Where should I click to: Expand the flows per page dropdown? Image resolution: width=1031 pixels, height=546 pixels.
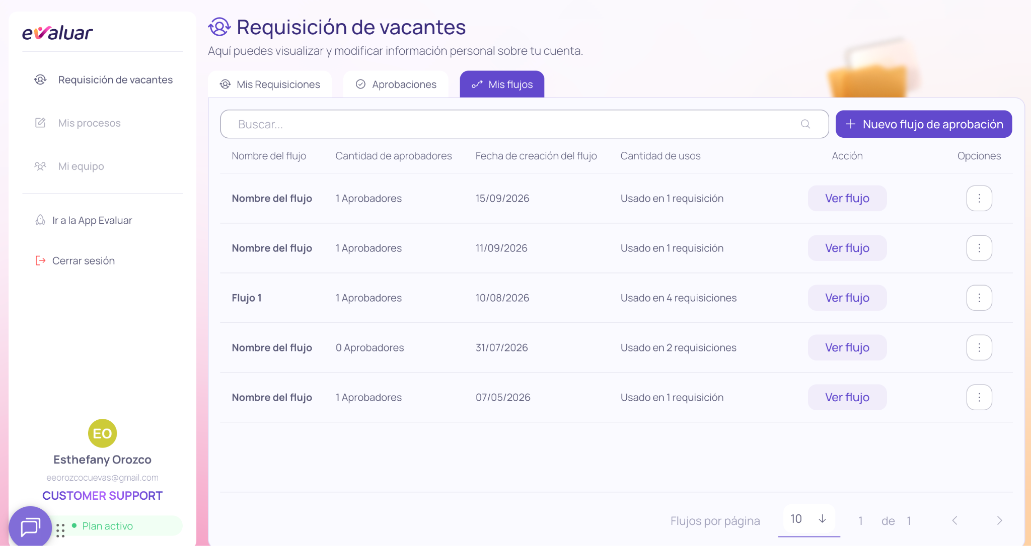click(x=809, y=519)
